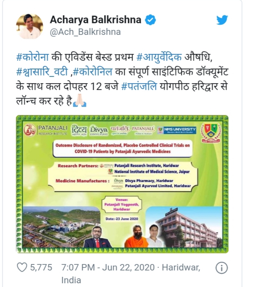Open the #कोरोनिल hashtag
Screen dimensions: 253x287
click(93, 72)
